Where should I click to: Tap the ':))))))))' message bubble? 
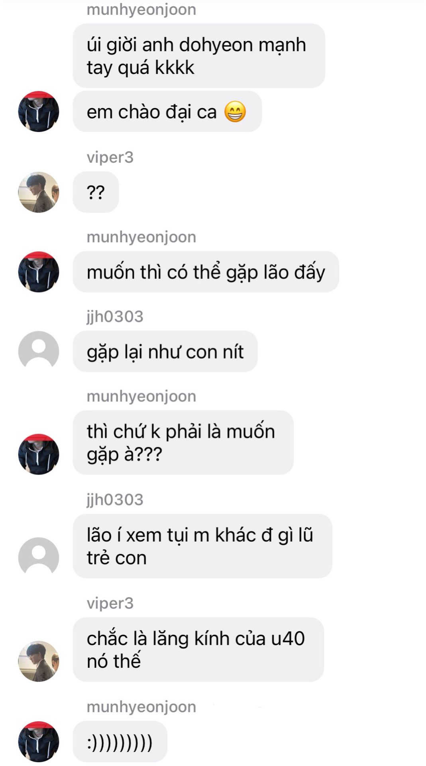[x=120, y=741]
